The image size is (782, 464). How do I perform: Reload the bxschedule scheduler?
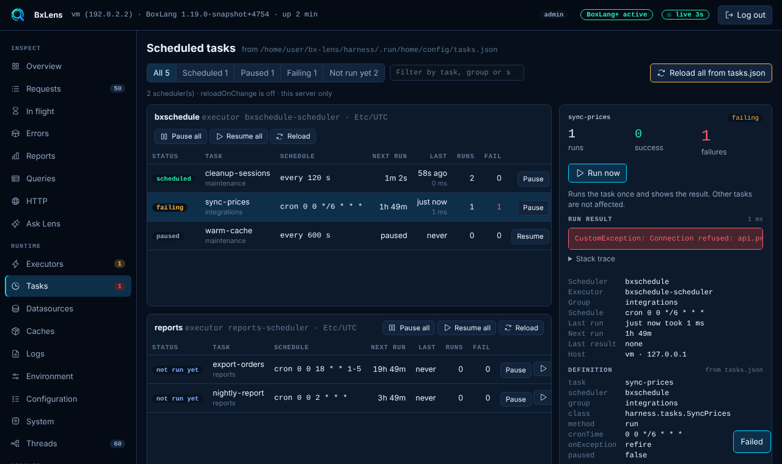tap(293, 136)
